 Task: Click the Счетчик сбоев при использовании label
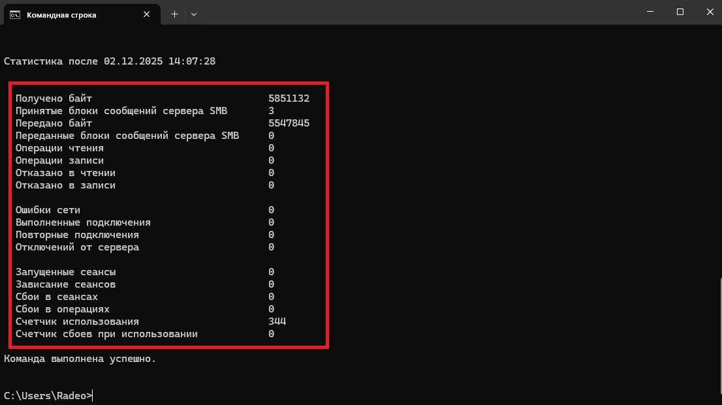tap(106, 334)
